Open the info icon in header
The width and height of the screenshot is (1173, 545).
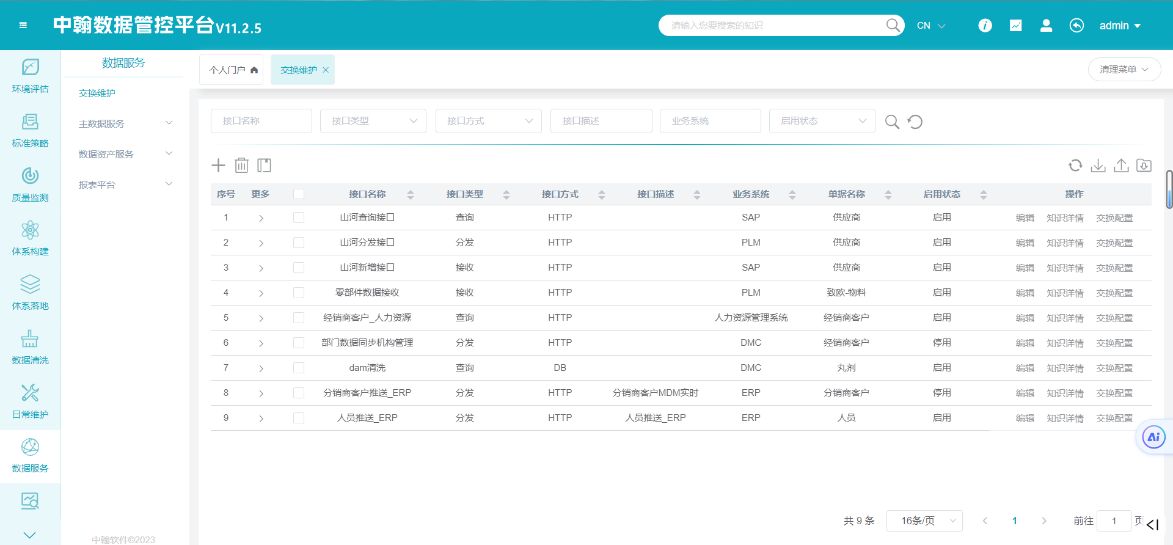(985, 26)
